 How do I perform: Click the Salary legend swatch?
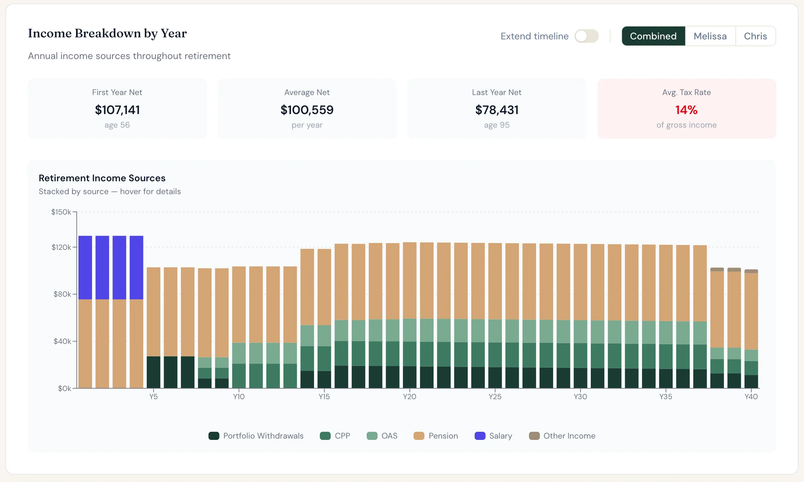coord(480,436)
